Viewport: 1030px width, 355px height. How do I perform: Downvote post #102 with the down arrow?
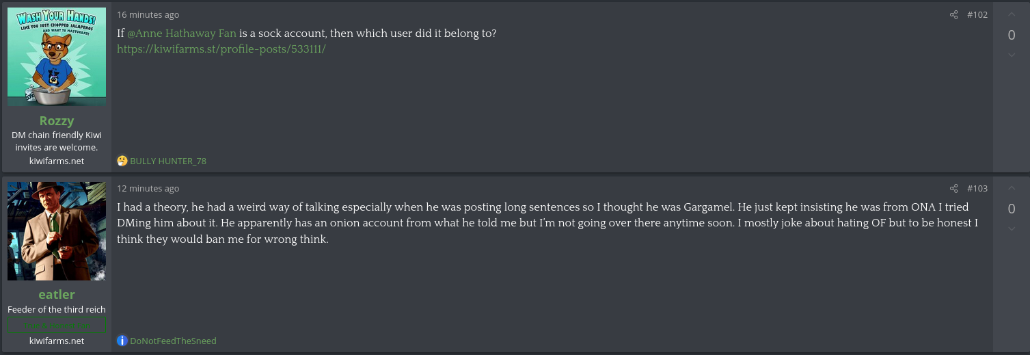click(1012, 55)
